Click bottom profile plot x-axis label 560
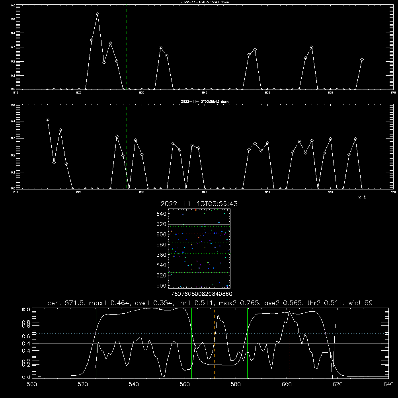Viewport: 398px width, 398px height. [185, 384]
